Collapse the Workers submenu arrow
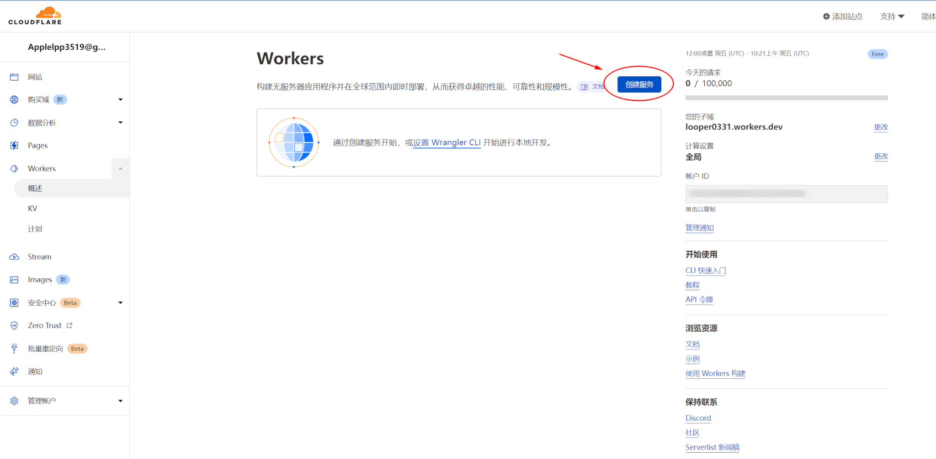The image size is (936, 459). 120,168
